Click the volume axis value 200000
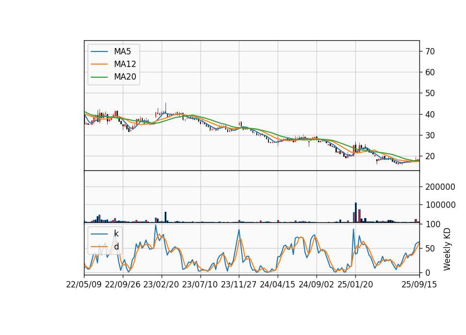This screenshot has width=466, height=335. pos(440,187)
